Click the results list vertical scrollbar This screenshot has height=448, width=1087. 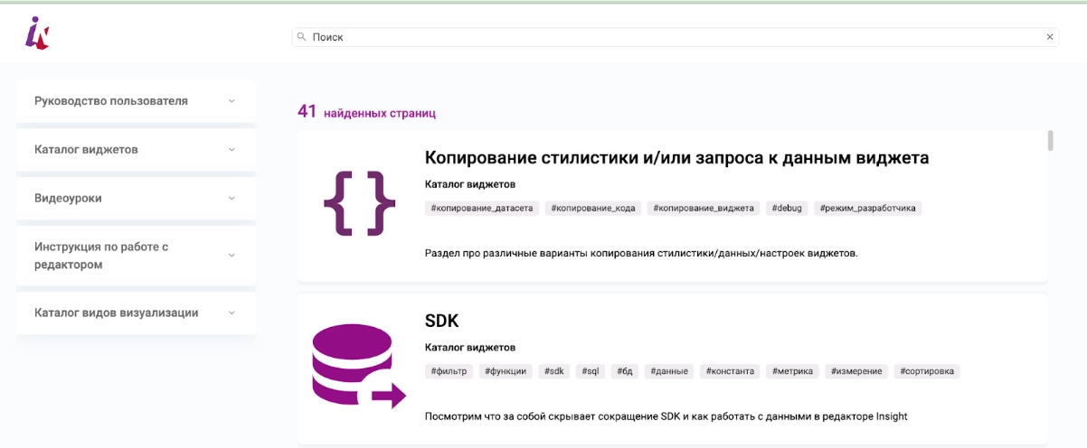pyautogui.click(x=1050, y=141)
